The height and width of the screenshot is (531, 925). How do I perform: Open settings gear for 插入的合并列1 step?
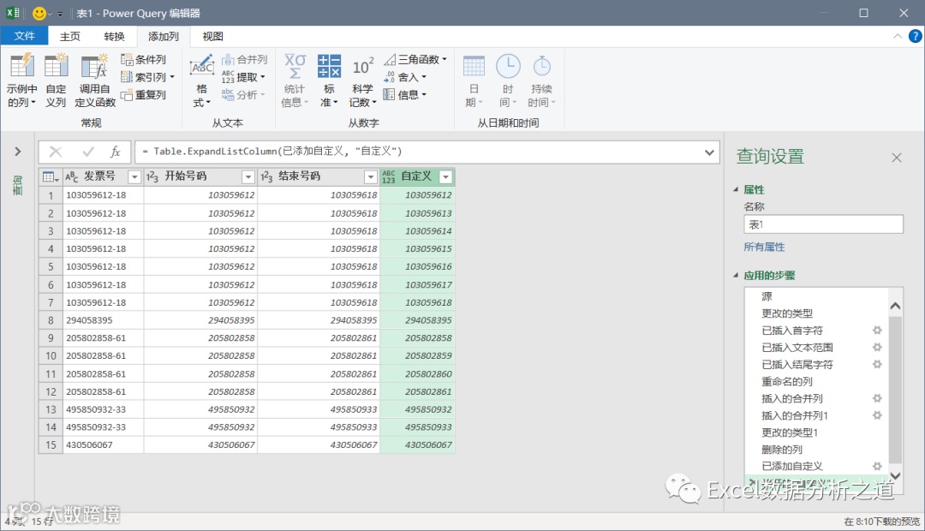tap(877, 416)
